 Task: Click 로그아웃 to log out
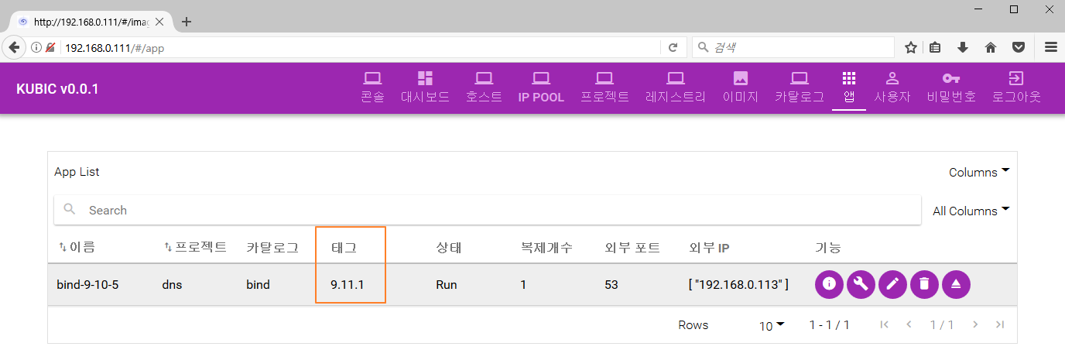click(x=1016, y=87)
